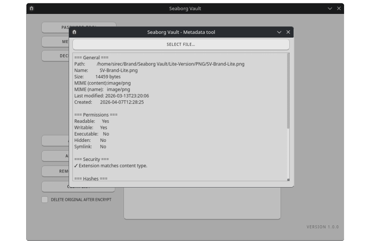The image size is (374, 243).
Task: Click the Readable: Yes line
Action: (x=92, y=121)
